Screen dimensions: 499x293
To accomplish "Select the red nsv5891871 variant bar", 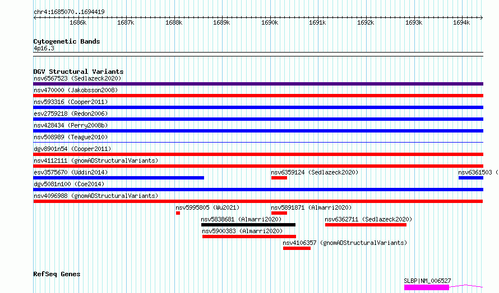I will coord(279,213).
